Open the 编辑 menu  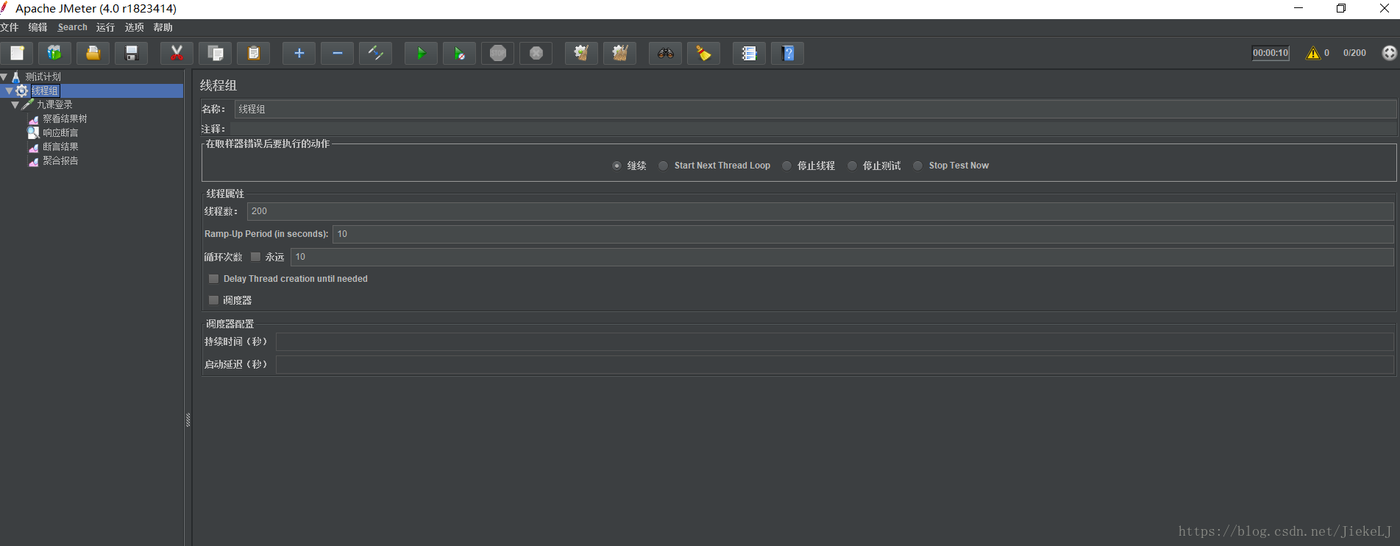click(x=38, y=27)
